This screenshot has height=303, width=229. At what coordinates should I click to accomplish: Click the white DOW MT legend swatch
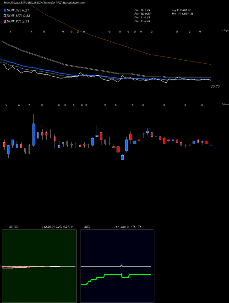[x=5, y=16]
